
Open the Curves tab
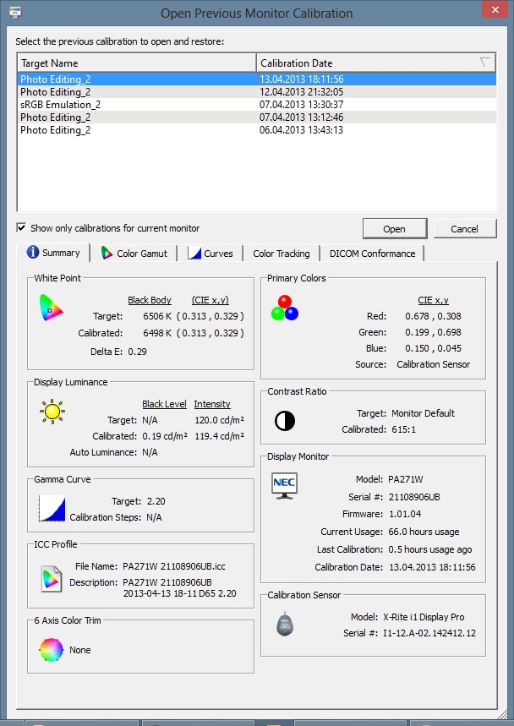(211, 254)
